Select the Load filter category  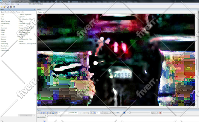click(x=2, y=15)
